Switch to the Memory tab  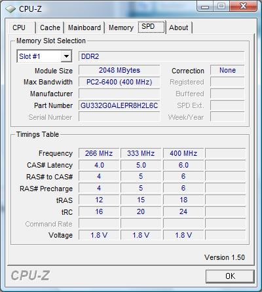[121, 27]
